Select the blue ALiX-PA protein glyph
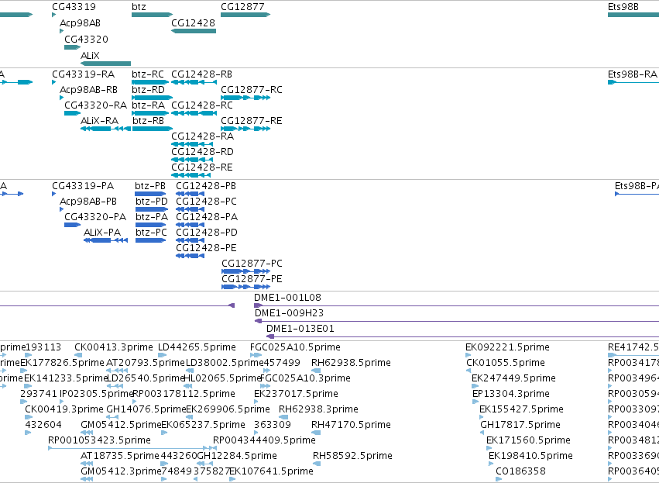Viewport: 659px width, 483px height. pos(105,240)
